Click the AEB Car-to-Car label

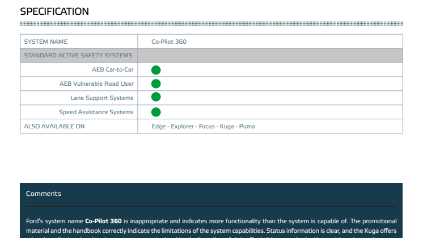(x=113, y=69)
